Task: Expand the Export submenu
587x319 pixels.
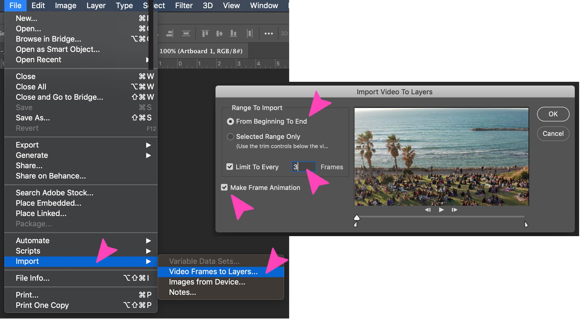Action: tap(27, 145)
